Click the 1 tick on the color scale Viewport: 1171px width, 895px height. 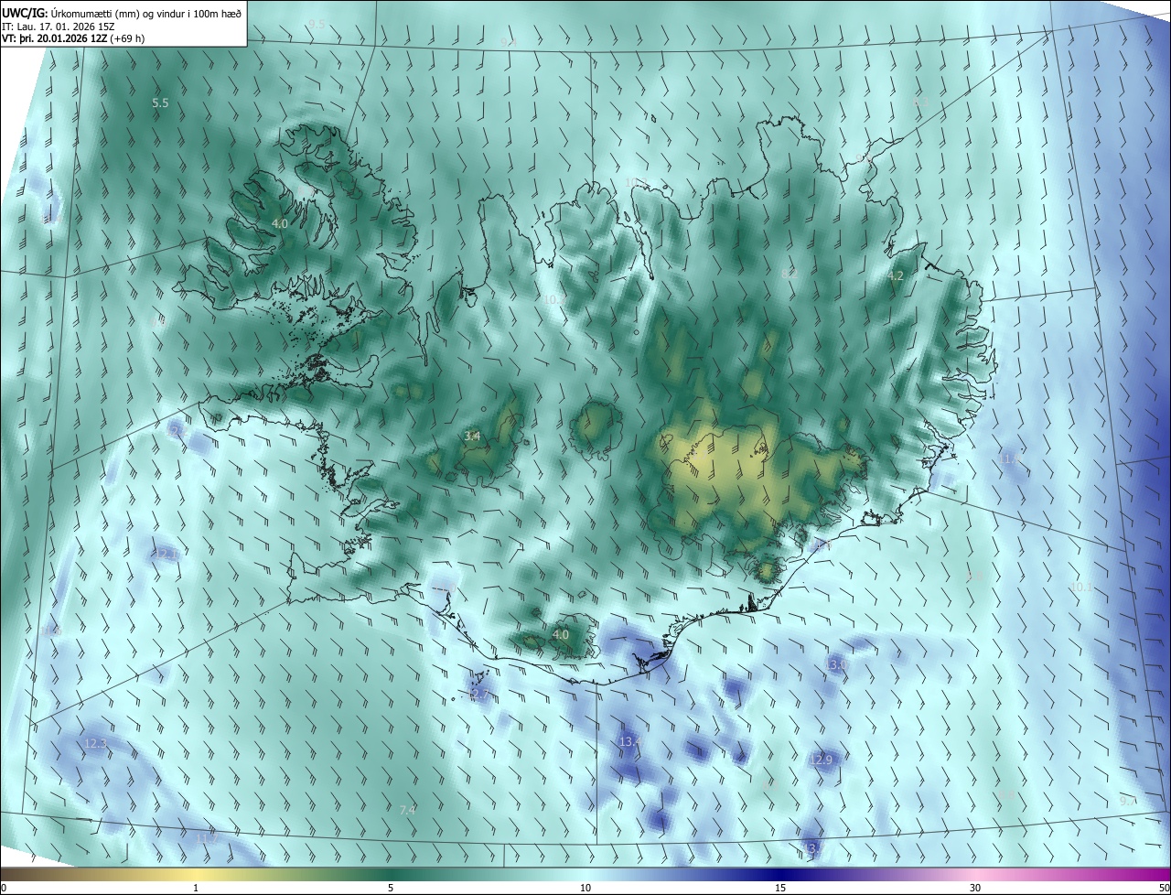[197, 888]
